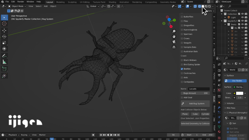249x140 pixels.
Task: Select the Rotate tool
Action: click(4, 36)
